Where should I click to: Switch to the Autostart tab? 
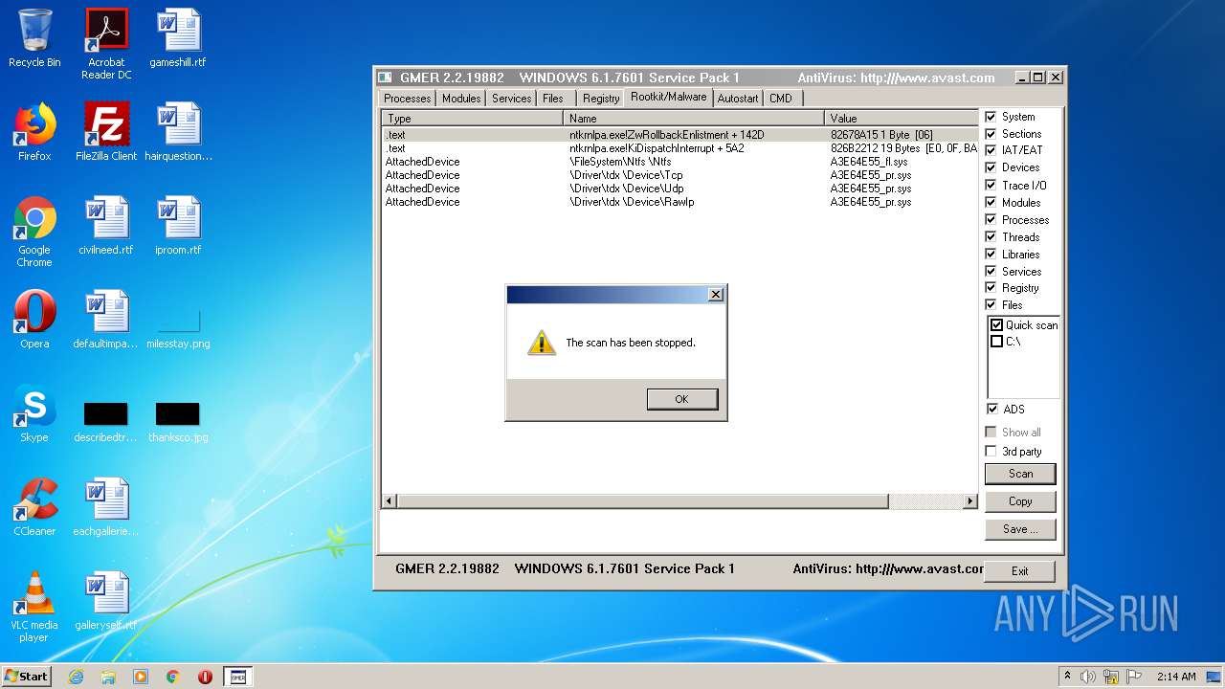738,99
